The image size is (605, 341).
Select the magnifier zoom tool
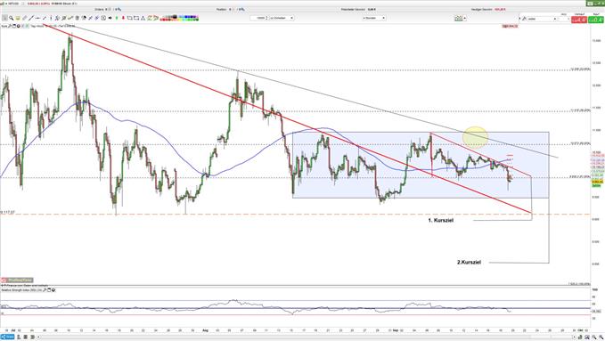[x=12, y=18]
